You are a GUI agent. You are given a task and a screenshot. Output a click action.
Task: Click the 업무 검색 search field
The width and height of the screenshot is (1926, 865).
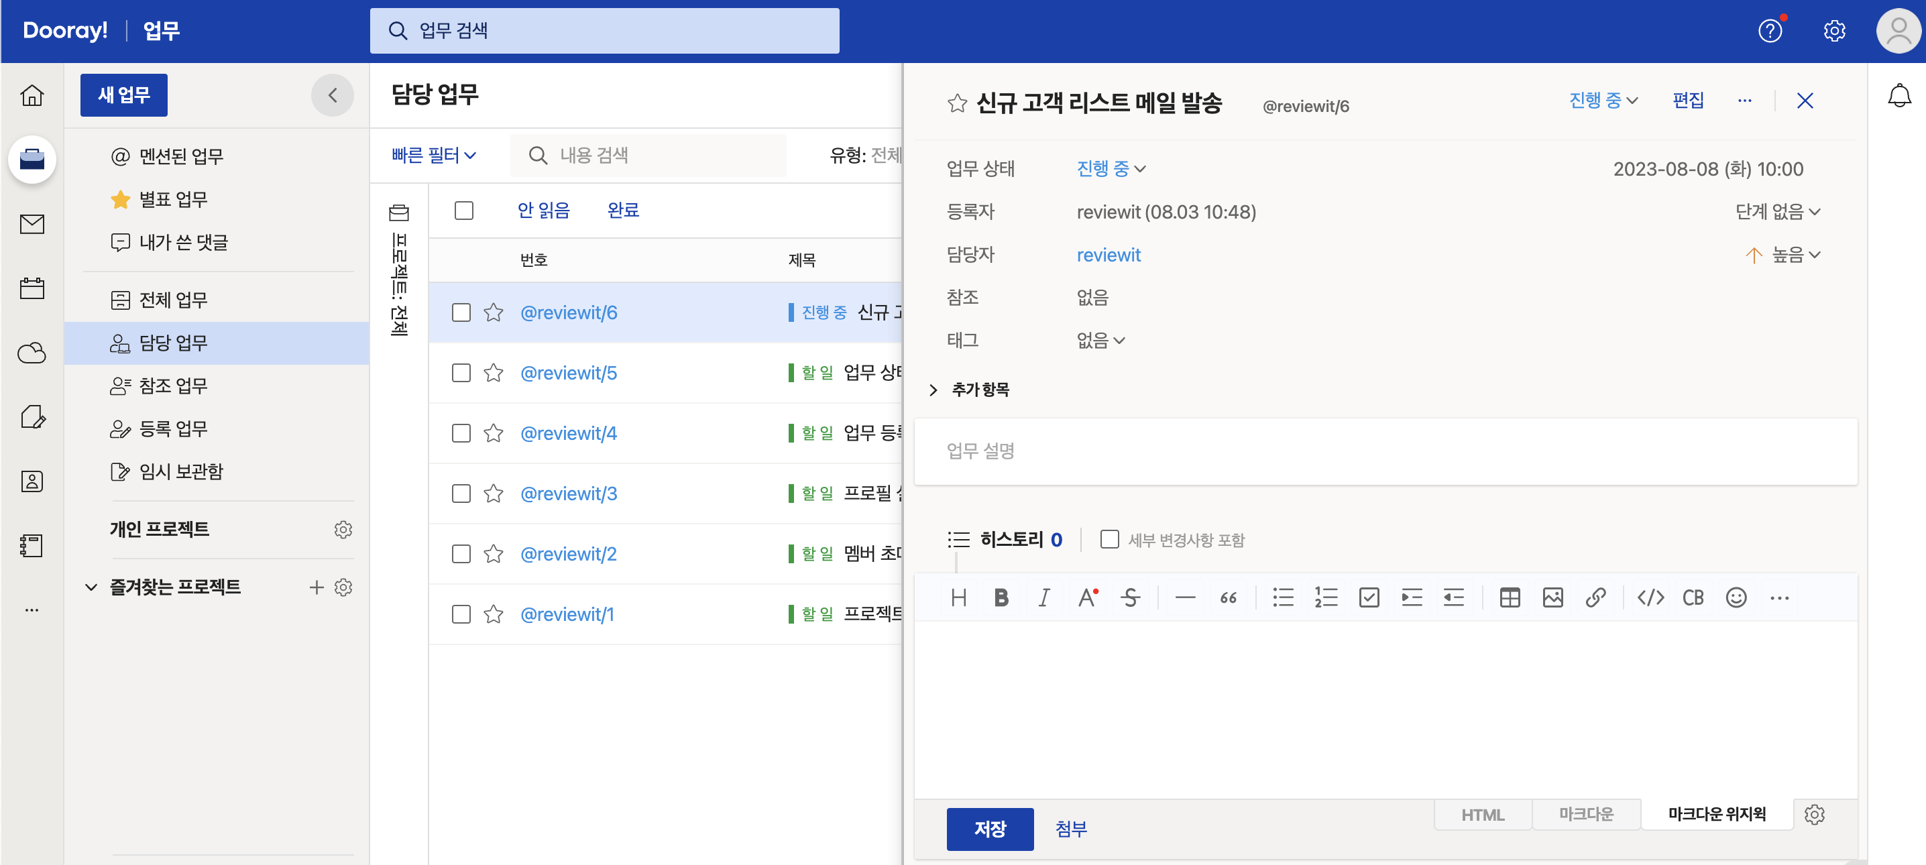coord(604,31)
